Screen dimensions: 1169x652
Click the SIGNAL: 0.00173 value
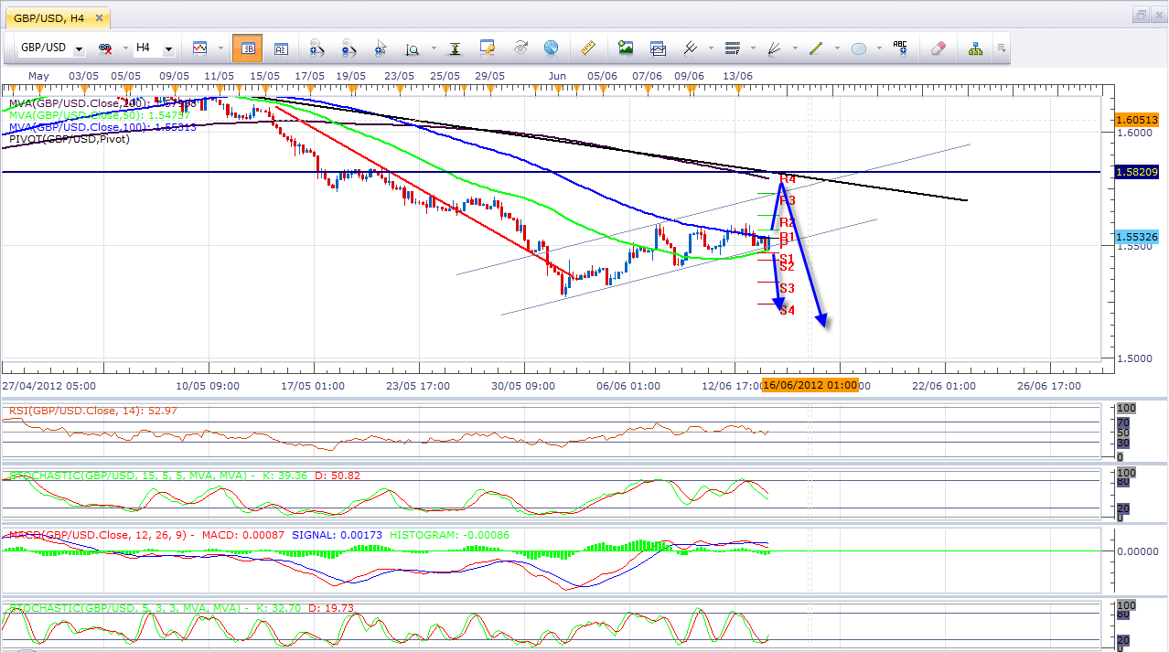(x=336, y=534)
